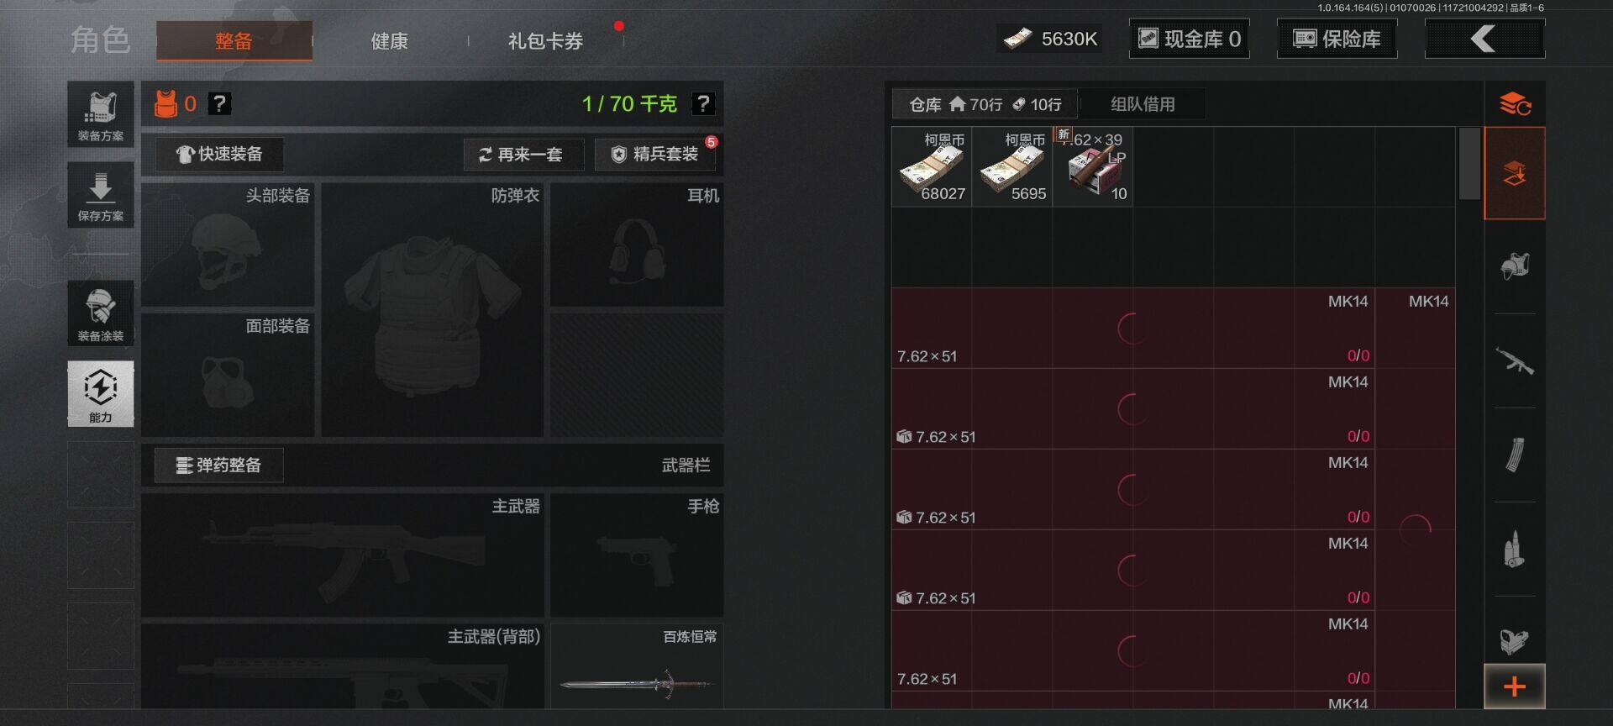Open the weight limit help question mark
This screenshot has height=726, width=1613.
click(702, 103)
